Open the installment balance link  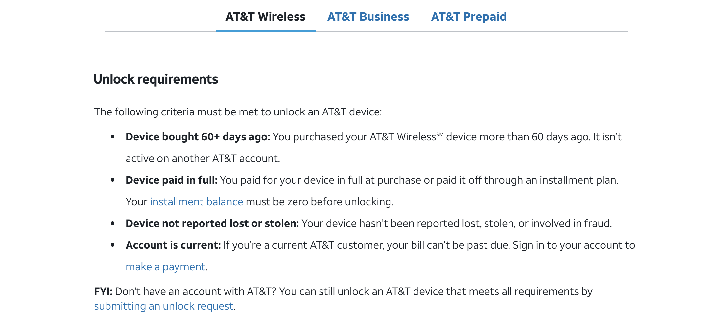pos(196,202)
